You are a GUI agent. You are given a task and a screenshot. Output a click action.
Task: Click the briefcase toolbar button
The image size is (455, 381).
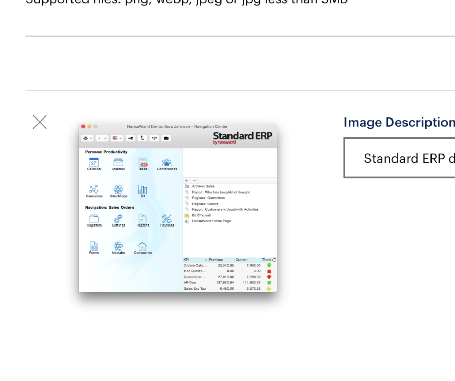point(166,138)
